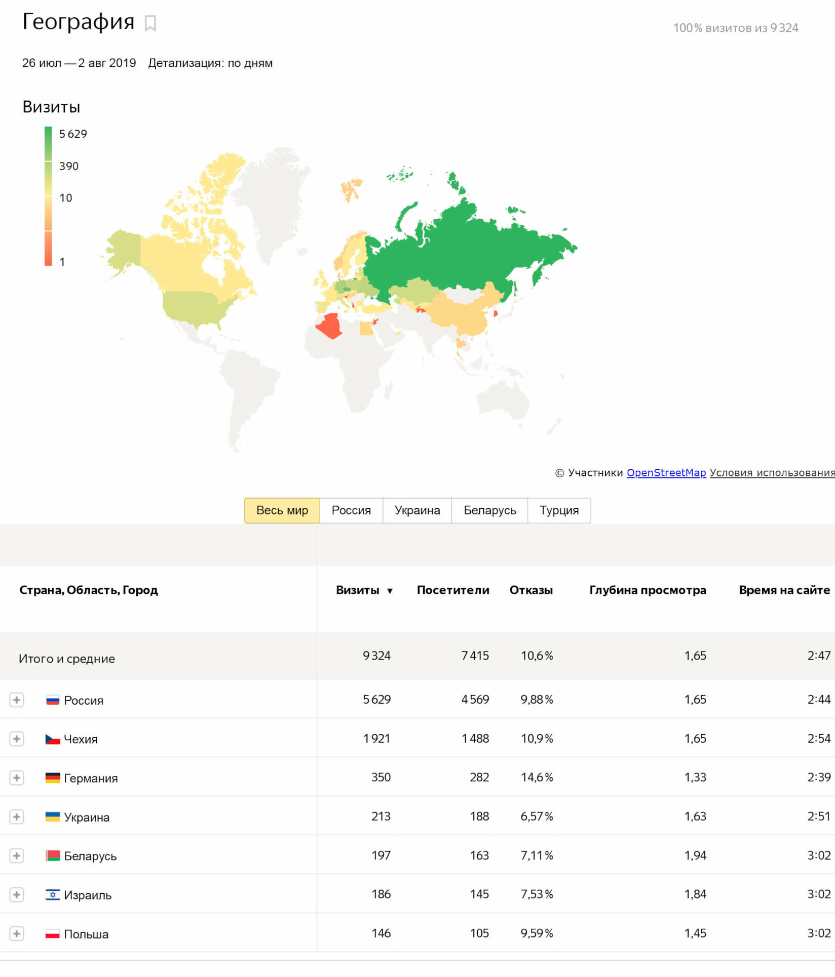This screenshot has height=977, width=835.
Task: Open the Беларусь map tab
Action: pos(489,510)
